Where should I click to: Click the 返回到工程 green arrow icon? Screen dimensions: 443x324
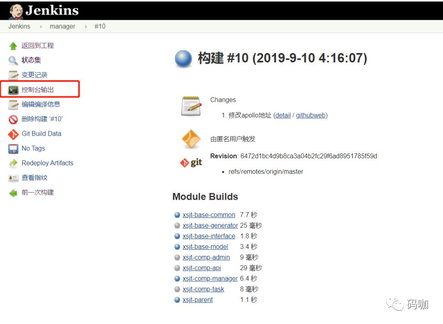coord(13,45)
